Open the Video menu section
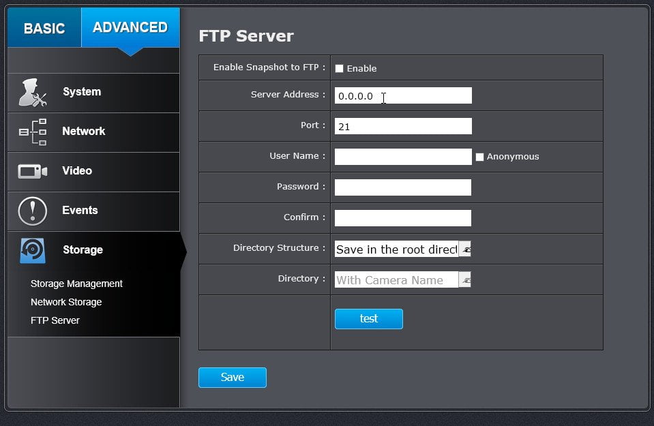The width and height of the screenshot is (654, 426). point(93,171)
